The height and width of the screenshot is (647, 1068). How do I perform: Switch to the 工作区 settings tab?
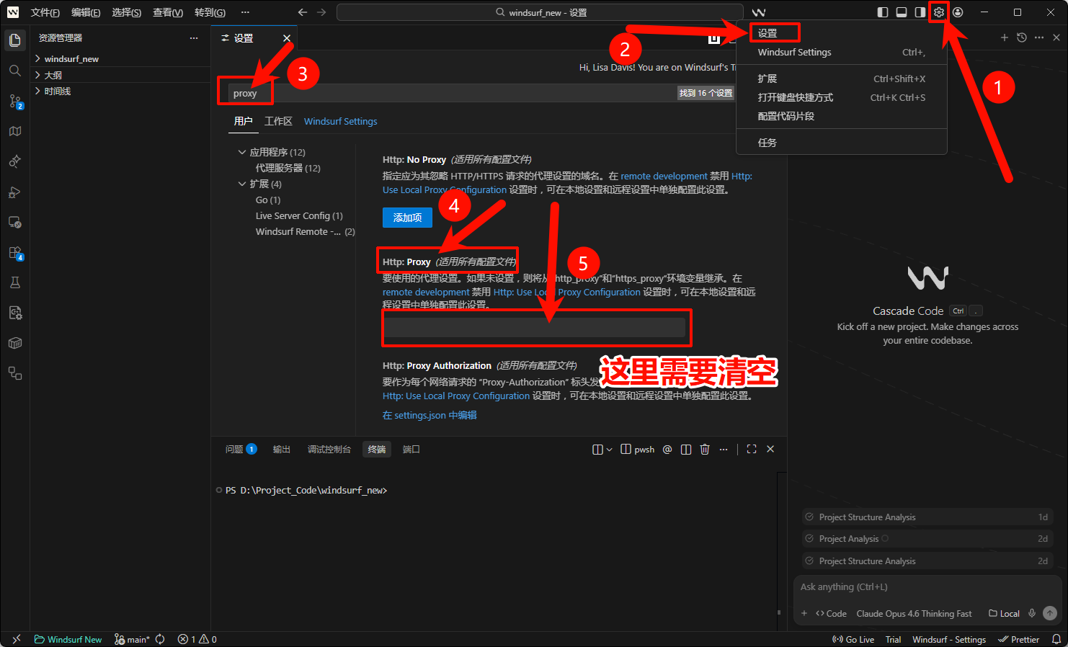(278, 121)
